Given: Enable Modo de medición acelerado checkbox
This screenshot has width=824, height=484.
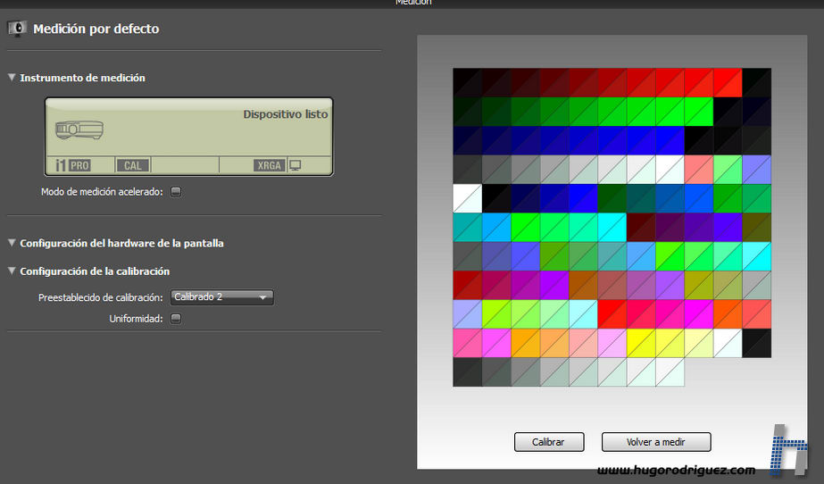Looking at the screenshot, I should point(176,192).
